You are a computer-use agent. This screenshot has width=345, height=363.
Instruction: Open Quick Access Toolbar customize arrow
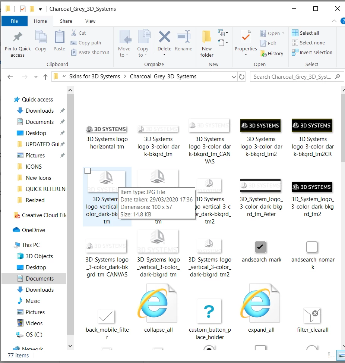pos(40,9)
